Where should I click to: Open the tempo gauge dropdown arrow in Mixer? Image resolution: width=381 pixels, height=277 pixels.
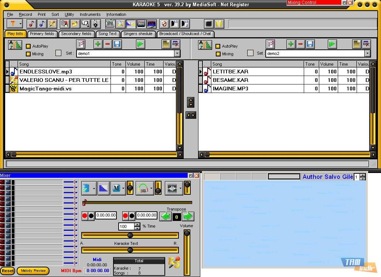[151, 188]
